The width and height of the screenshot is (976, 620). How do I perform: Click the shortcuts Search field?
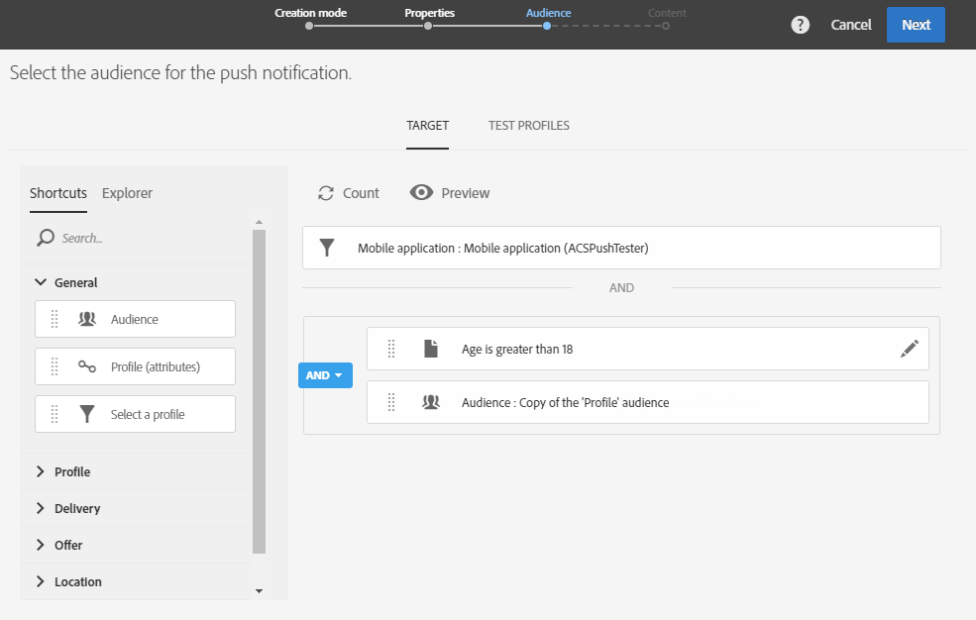(139, 238)
